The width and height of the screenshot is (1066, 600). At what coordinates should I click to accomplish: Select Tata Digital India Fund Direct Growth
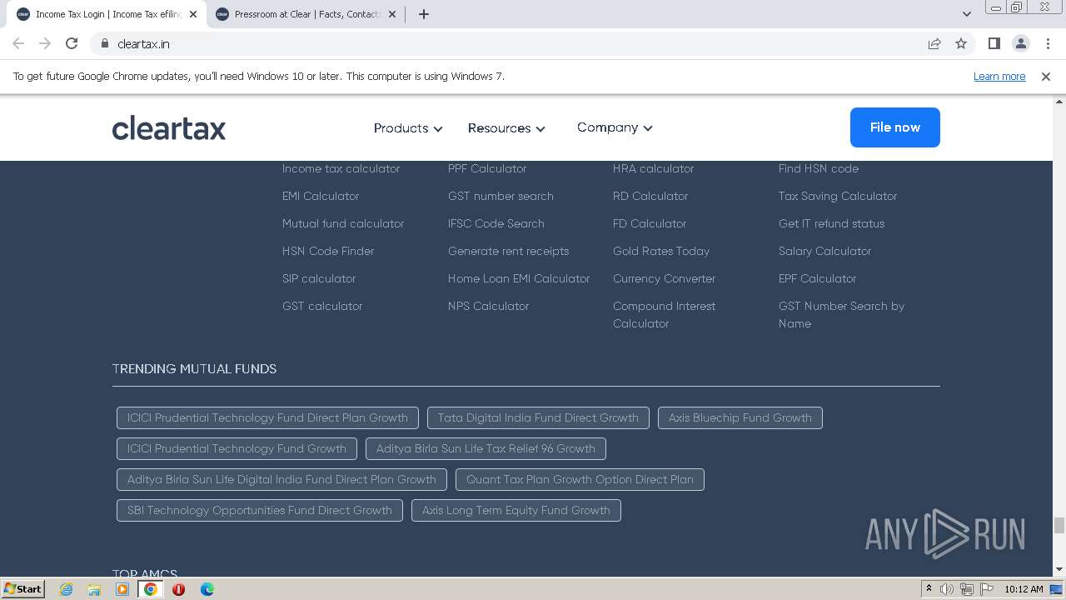(538, 417)
